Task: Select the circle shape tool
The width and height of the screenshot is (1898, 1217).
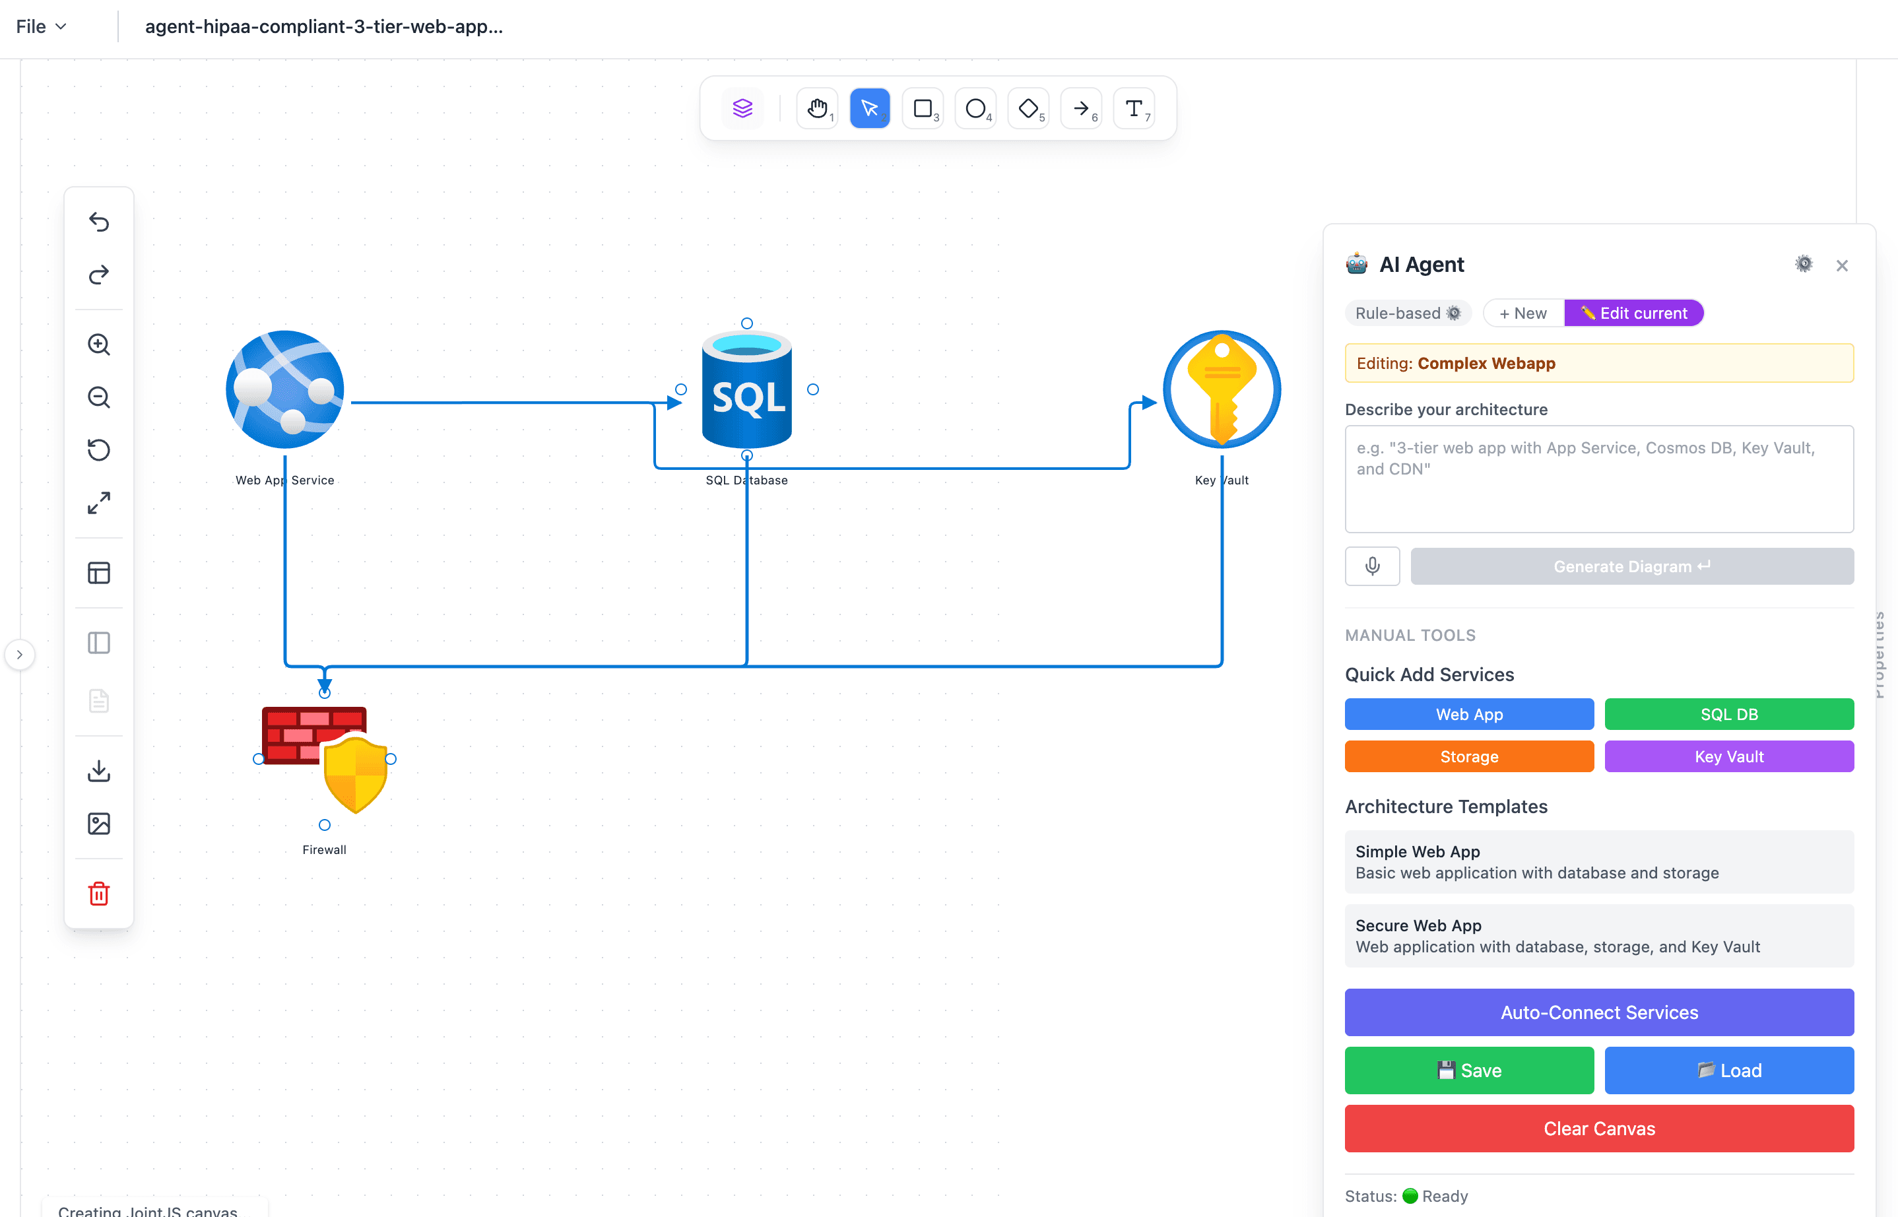Action: click(975, 108)
